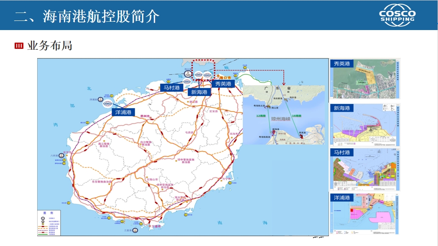Open the 秀英港 port plan thumbnail

(365, 79)
